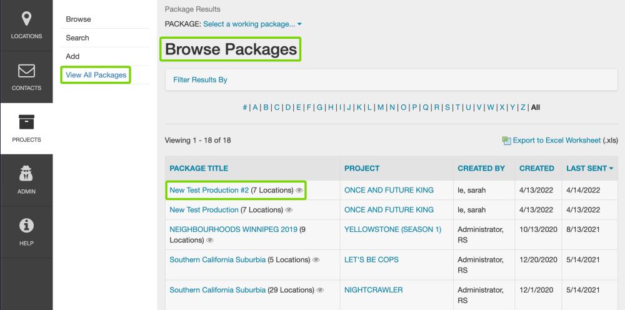Open the Browse menu item

click(78, 19)
